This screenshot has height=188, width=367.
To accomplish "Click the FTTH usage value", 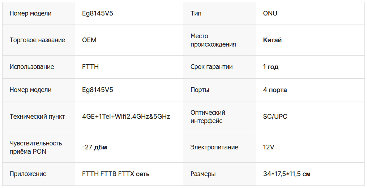I will (x=90, y=67).
